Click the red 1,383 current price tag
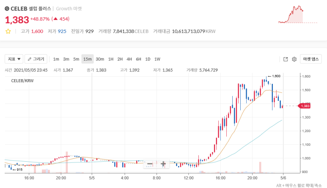Screen dimensions: 327x188 (x=305, y=106)
